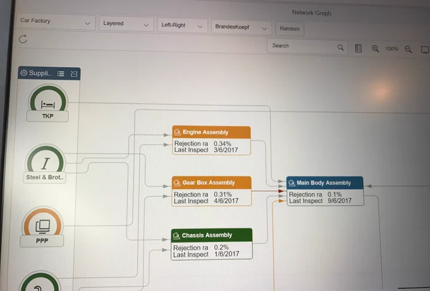The width and height of the screenshot is (430, 291).
Task: Select the Gear Box Assembly node header
Action: click(x=211, y=183)
